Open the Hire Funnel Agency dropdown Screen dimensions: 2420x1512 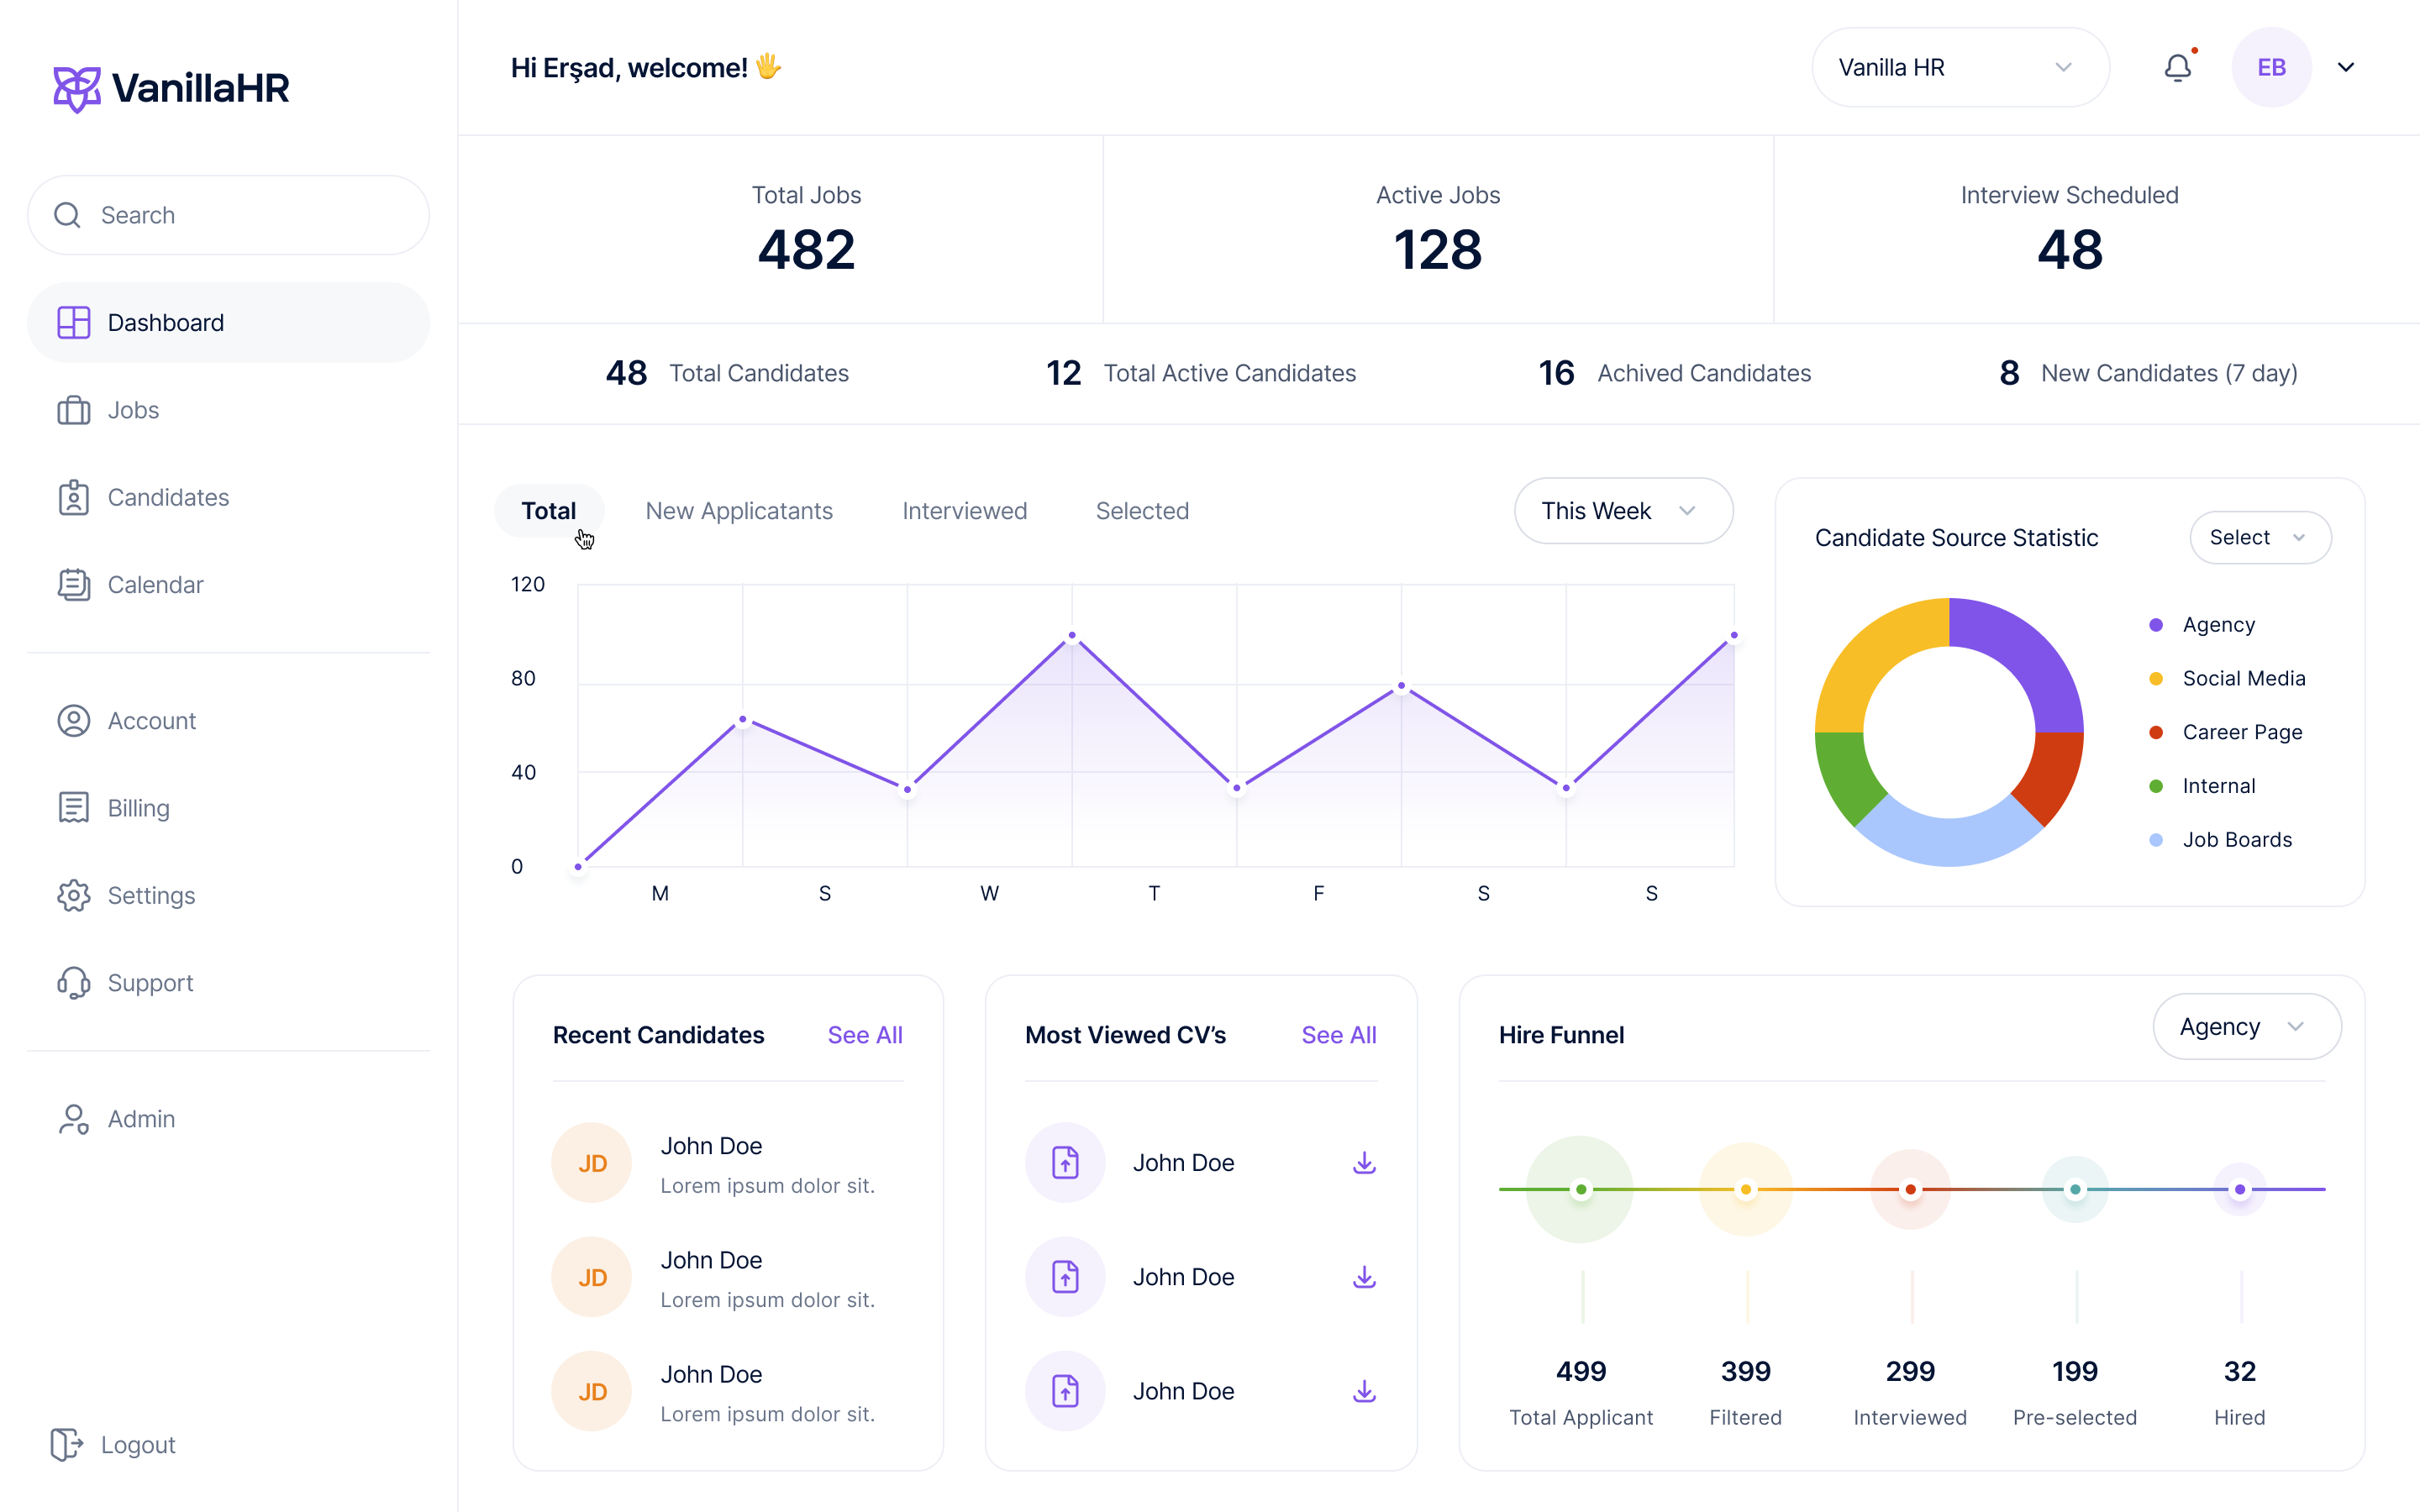coord(2245,1027)
